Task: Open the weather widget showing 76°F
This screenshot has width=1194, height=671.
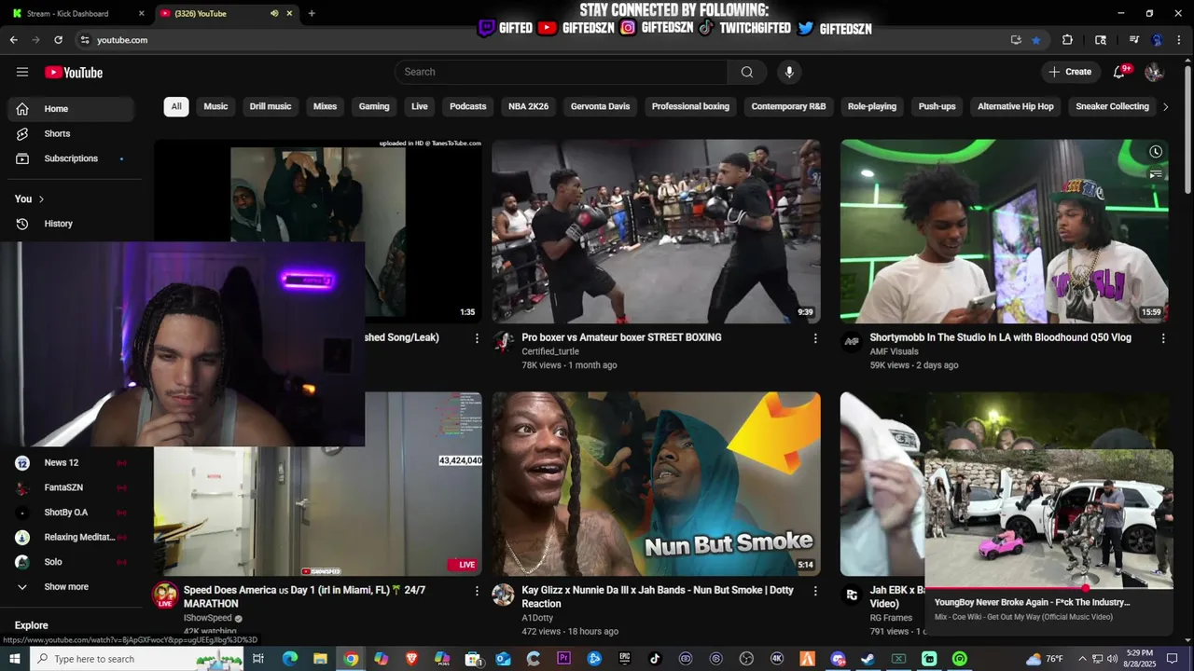Action: (1045, 659)
